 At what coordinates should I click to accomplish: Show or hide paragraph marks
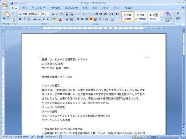click(x=117, y=14)
